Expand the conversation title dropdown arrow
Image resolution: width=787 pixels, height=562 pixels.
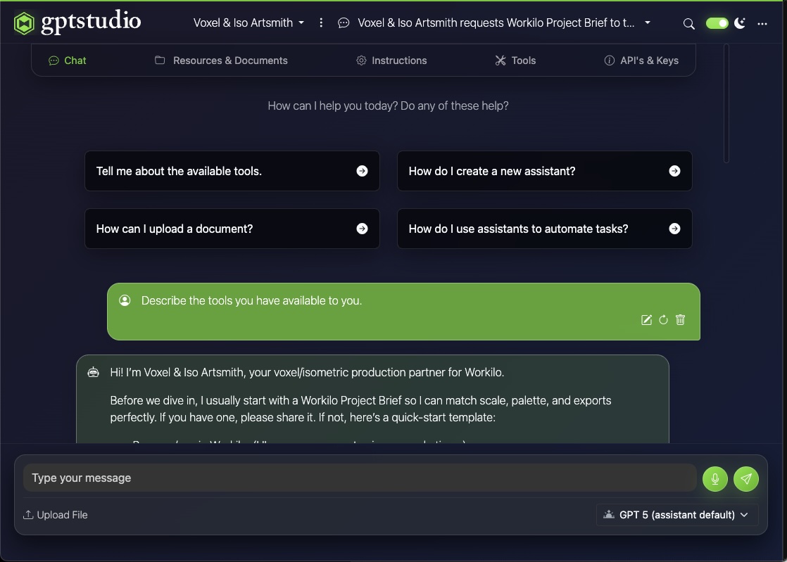[x=646, y=23]
